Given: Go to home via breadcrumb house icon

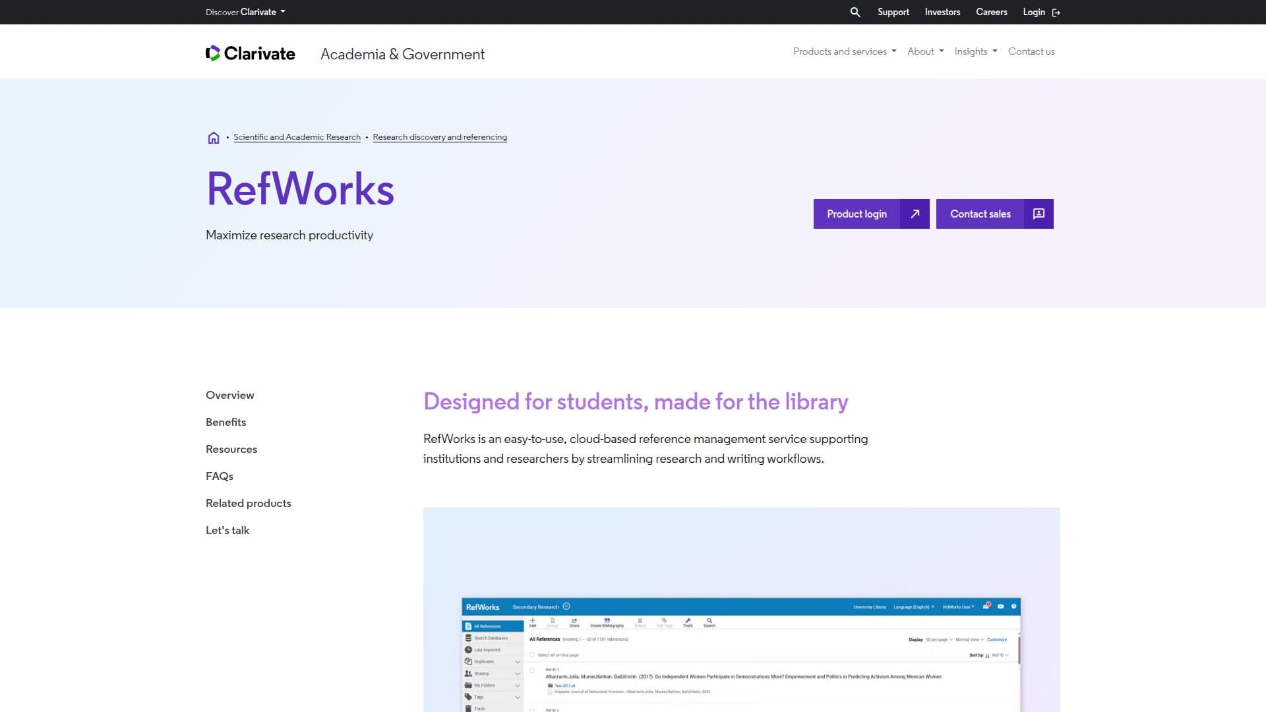Looking at the screenshot, I should (x=213, y=138).
